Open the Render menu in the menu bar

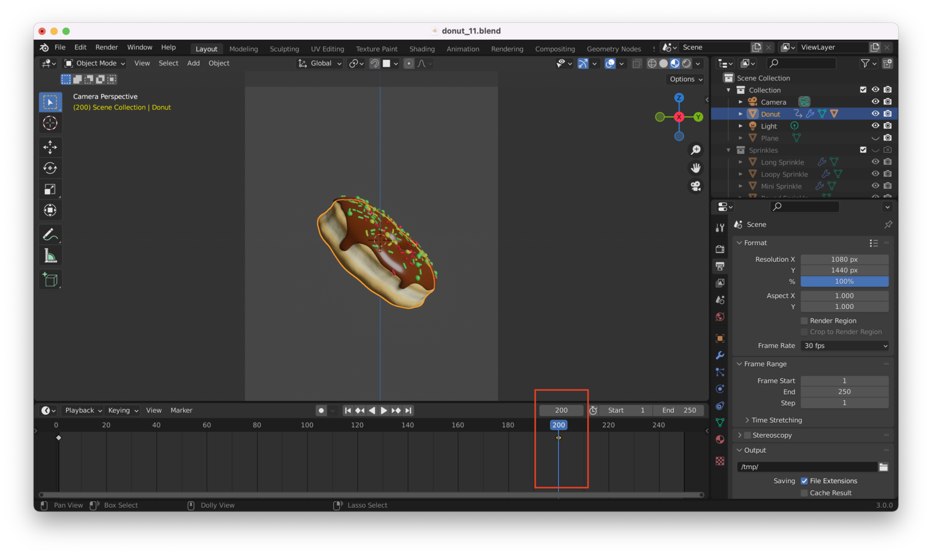pyautogui.click(x=107, y=47)
